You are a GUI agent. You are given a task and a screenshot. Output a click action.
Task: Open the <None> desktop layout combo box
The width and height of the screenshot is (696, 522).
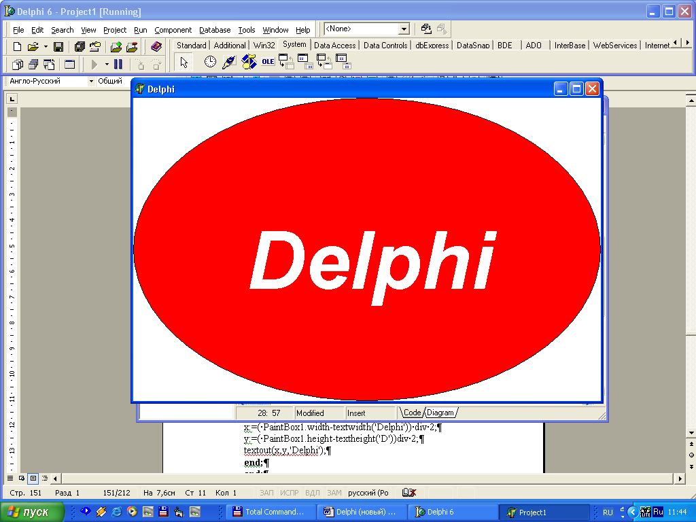point(366,29)
